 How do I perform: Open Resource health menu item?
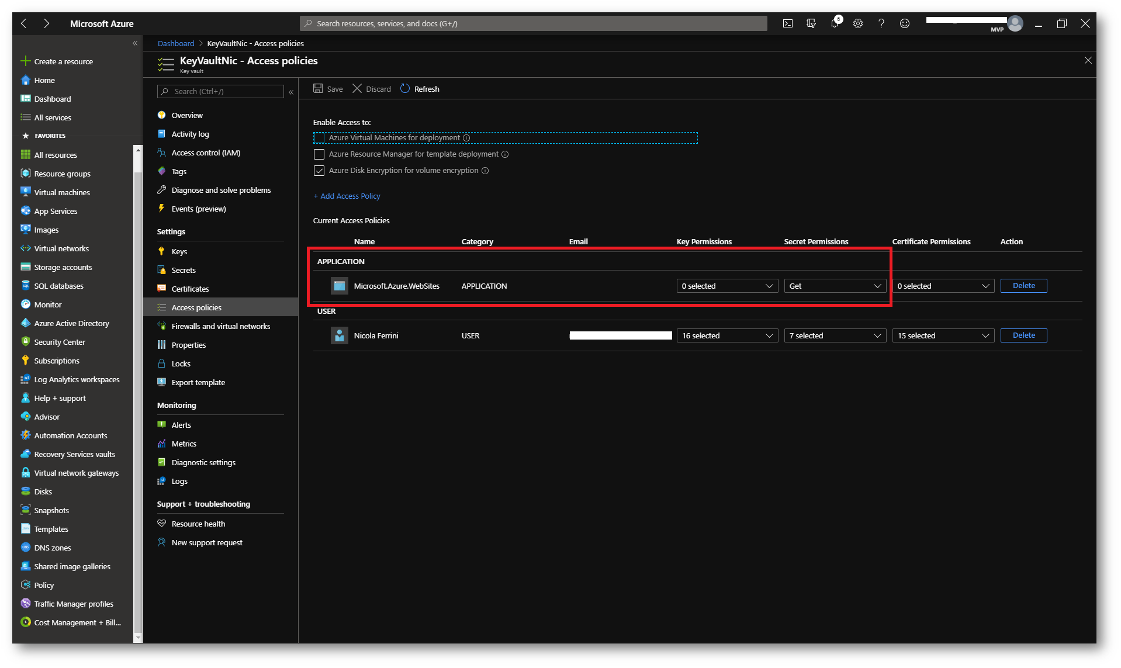[x=198, y=524]
